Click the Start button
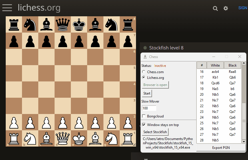The image size is (248, 160). pos(147,93)
